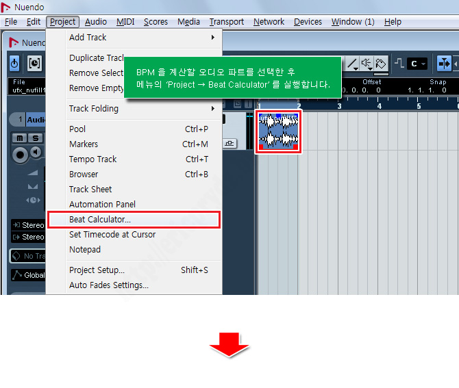Click the track delay clock icon
The image size is (459, 388).
click(33, 200)
